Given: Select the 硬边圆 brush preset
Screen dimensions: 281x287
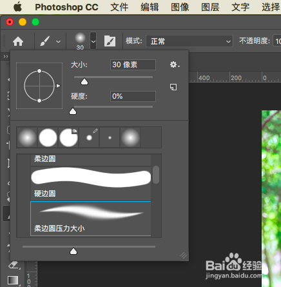Looking at the screenshot, I should click(x=91, y=183).
